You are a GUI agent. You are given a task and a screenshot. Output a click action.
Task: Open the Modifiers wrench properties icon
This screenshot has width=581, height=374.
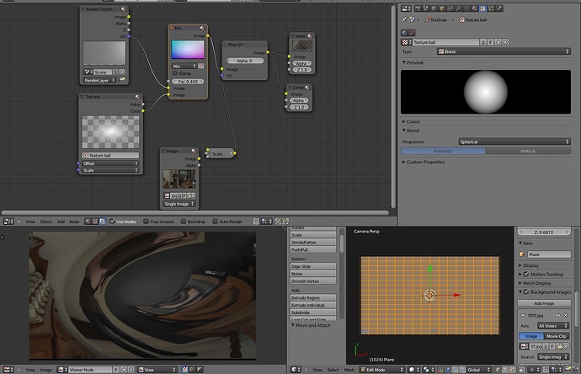[x=458, y=8]
